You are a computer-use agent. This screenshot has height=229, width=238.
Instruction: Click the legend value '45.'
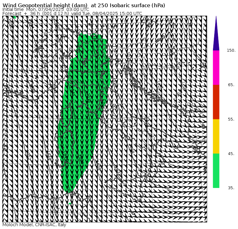tap(231, 154)
